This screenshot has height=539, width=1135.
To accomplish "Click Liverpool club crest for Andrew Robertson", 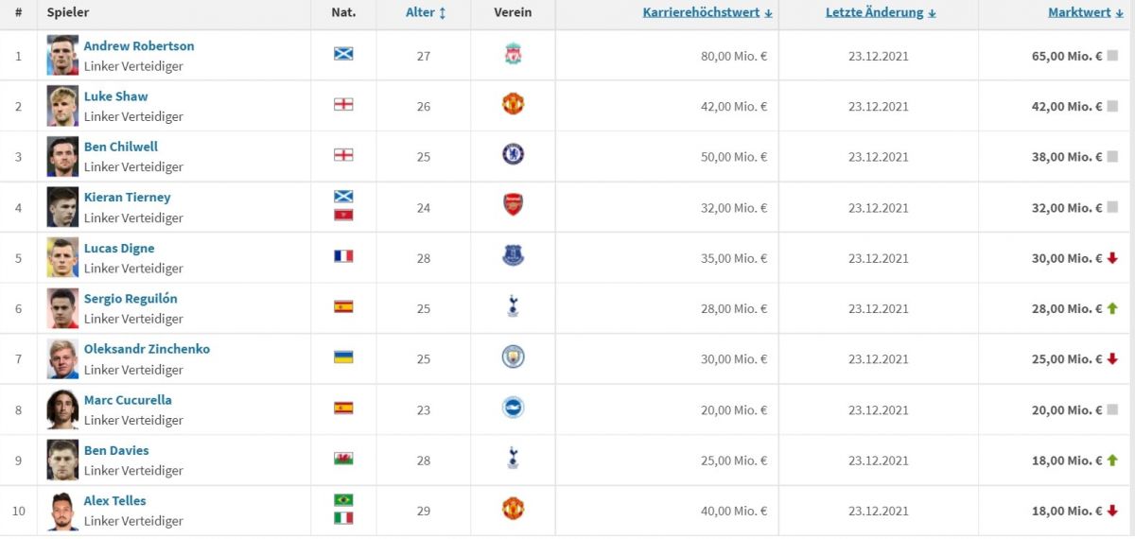I will [513, 56].
